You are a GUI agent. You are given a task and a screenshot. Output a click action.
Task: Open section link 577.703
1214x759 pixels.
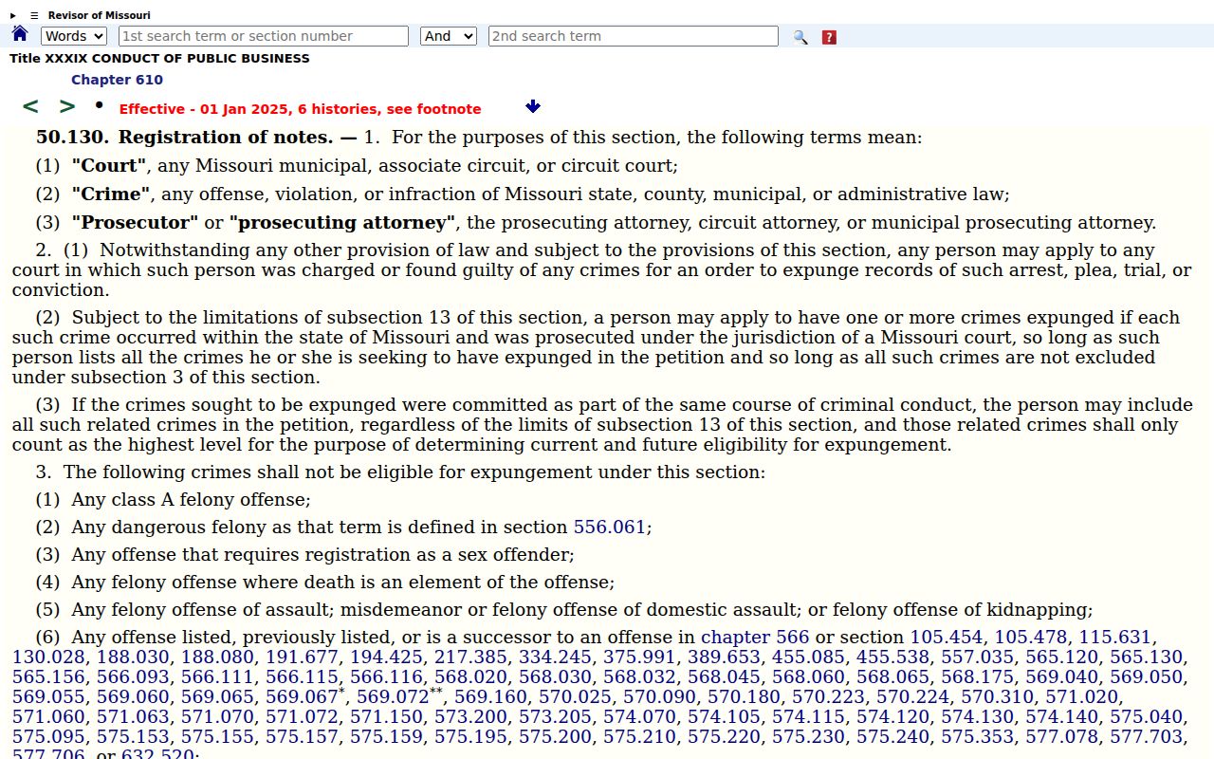(1146, 736)
